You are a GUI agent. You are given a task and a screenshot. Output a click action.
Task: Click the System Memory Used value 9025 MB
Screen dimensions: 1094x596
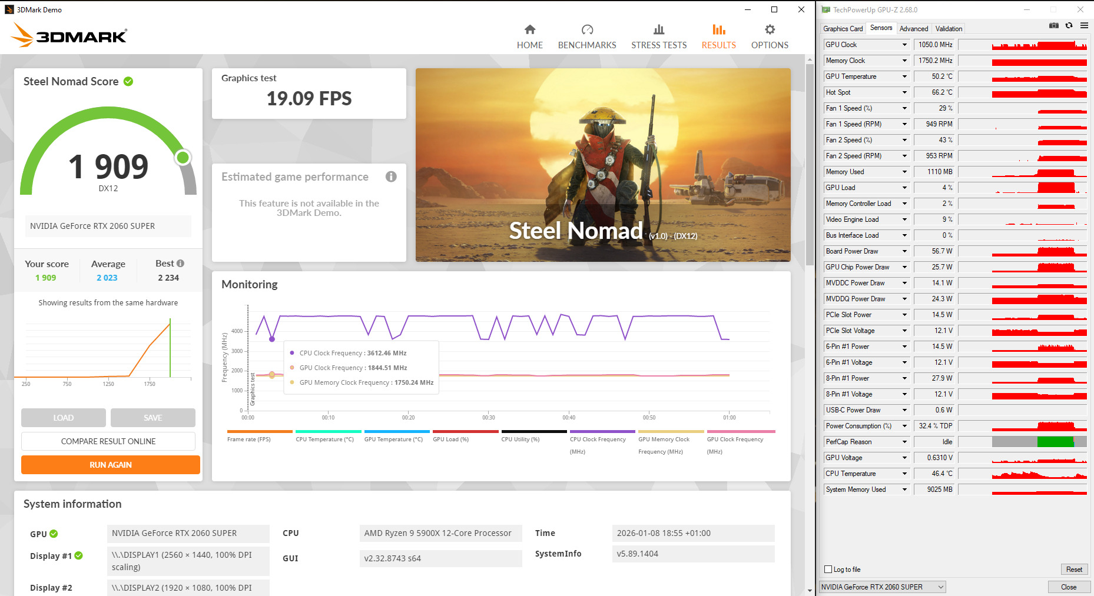pyautogui.click(x=934, y=490)
